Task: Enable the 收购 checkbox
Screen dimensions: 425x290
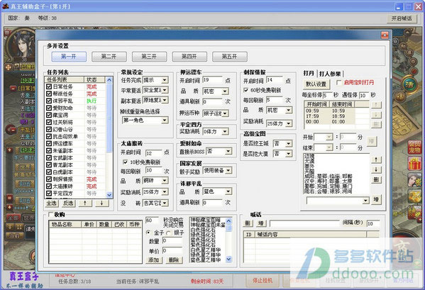Action: 50,214
